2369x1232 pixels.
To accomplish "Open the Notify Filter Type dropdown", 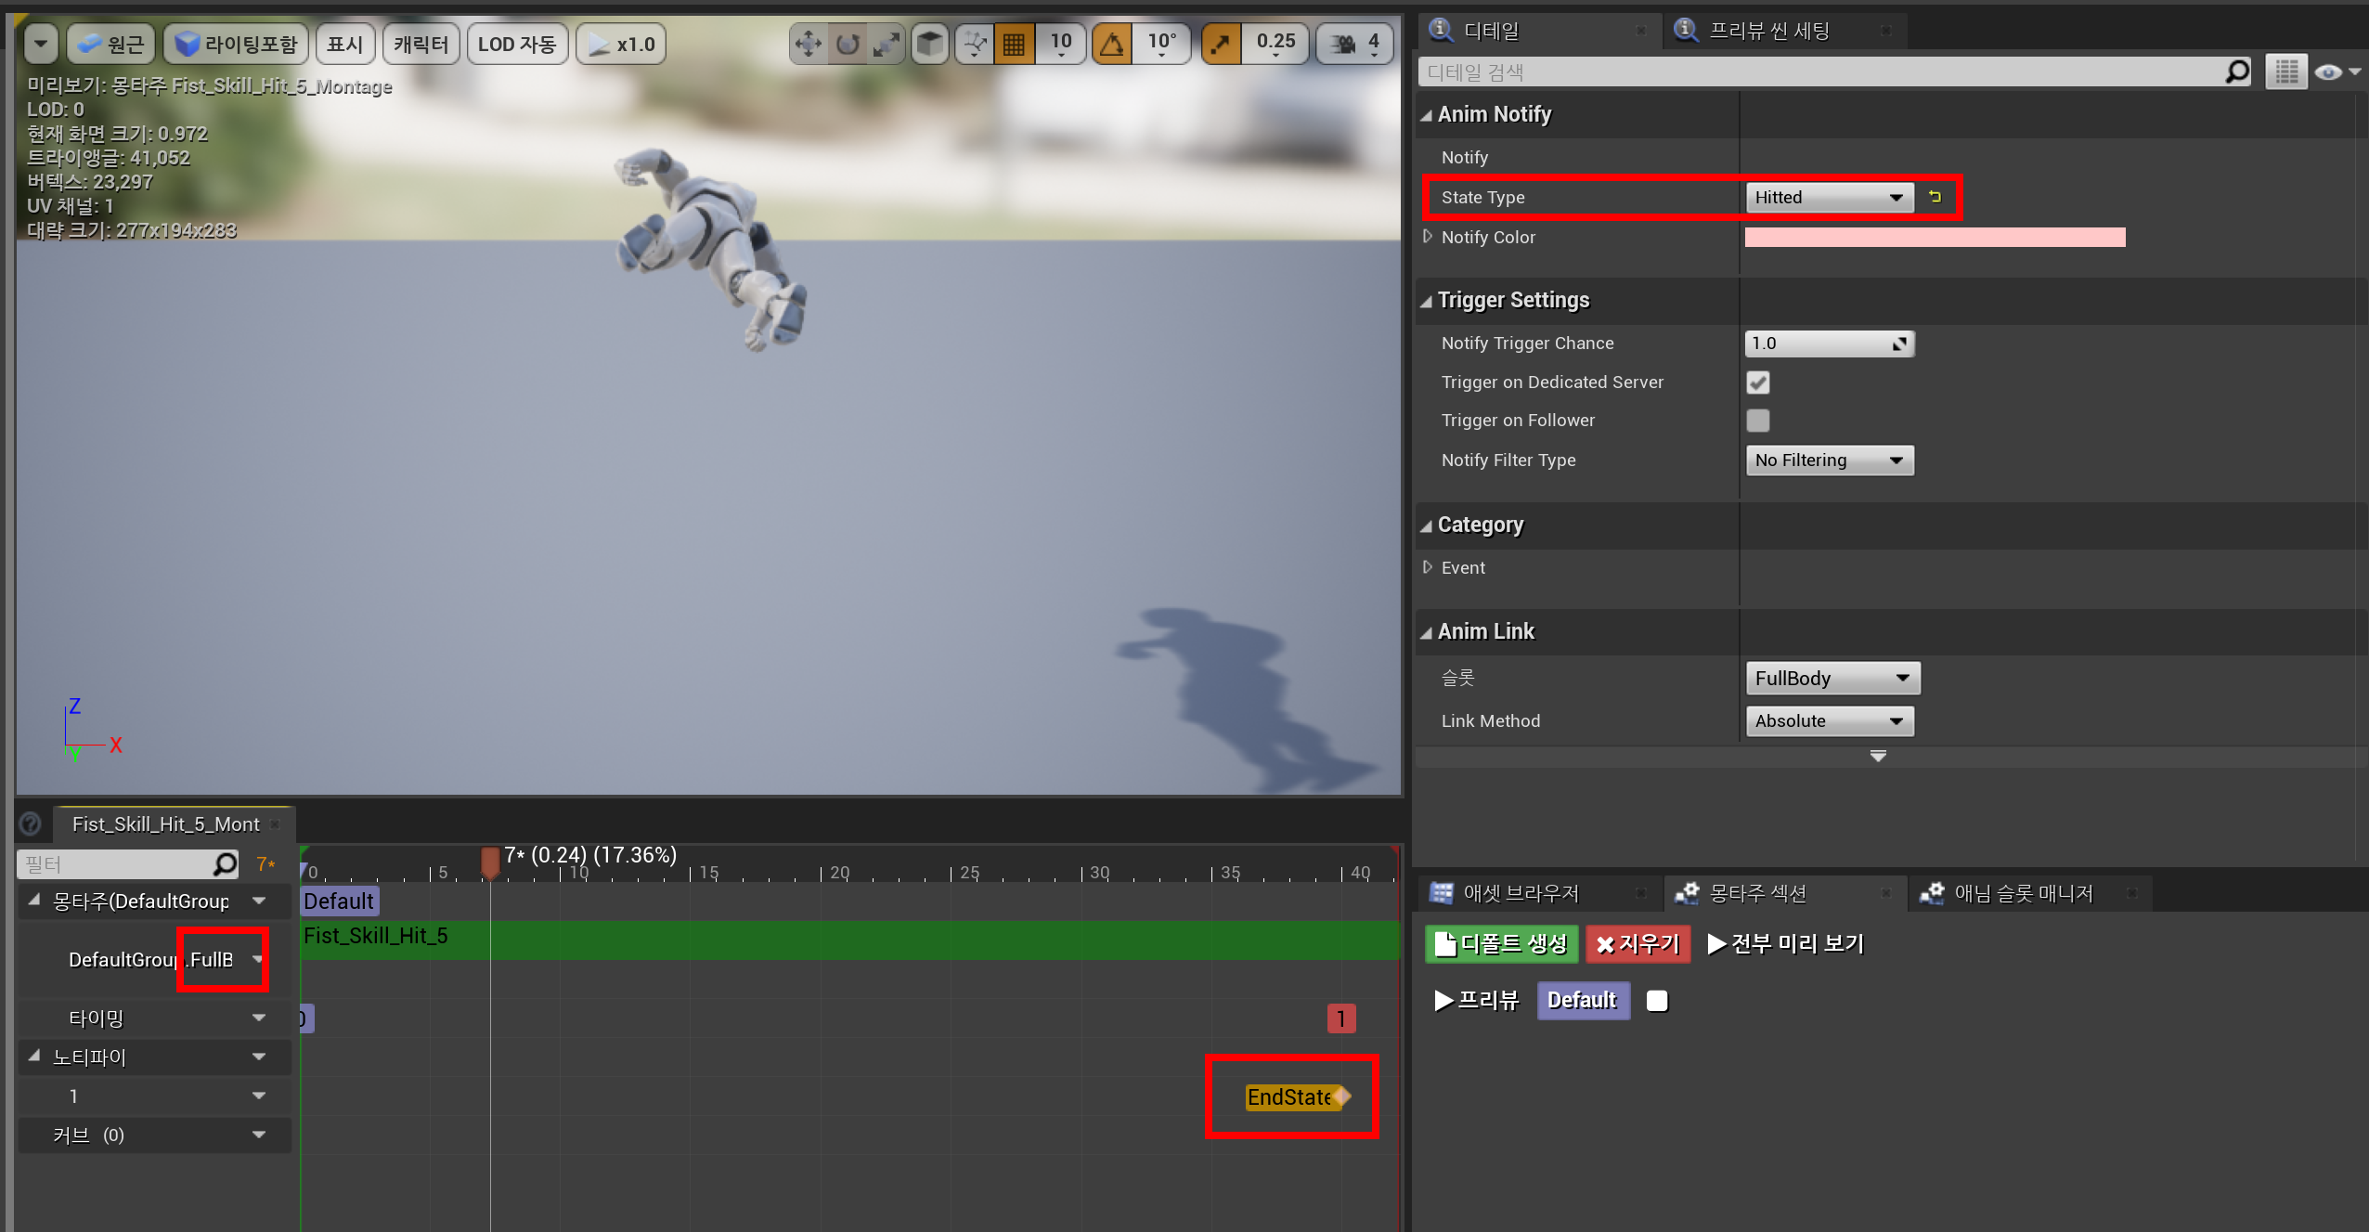I will (x=1829, y=460).
